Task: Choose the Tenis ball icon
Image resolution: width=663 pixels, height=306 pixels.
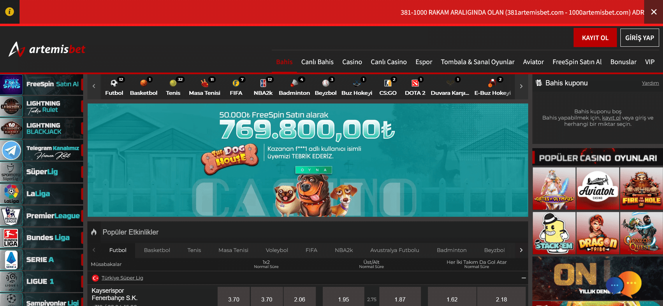Action: pyautogui.click(x=173, y=83)
